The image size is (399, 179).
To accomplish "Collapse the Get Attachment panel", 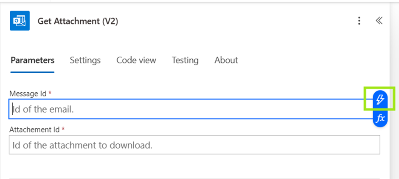I will [379, 21].
